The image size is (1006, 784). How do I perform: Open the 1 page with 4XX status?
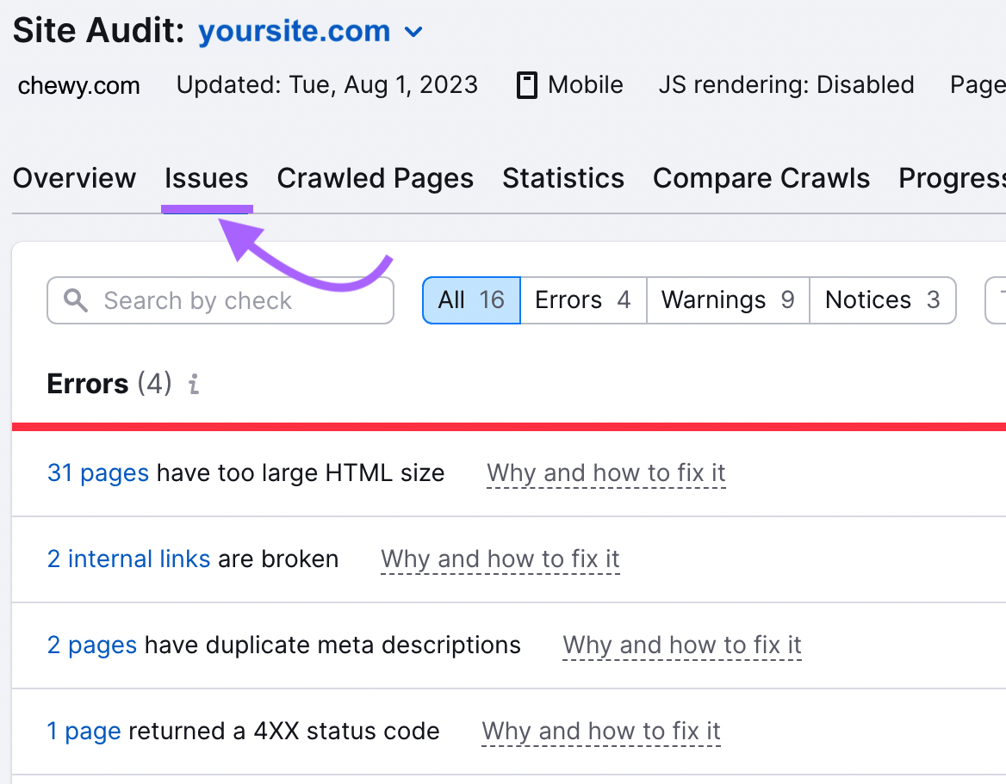83,731
